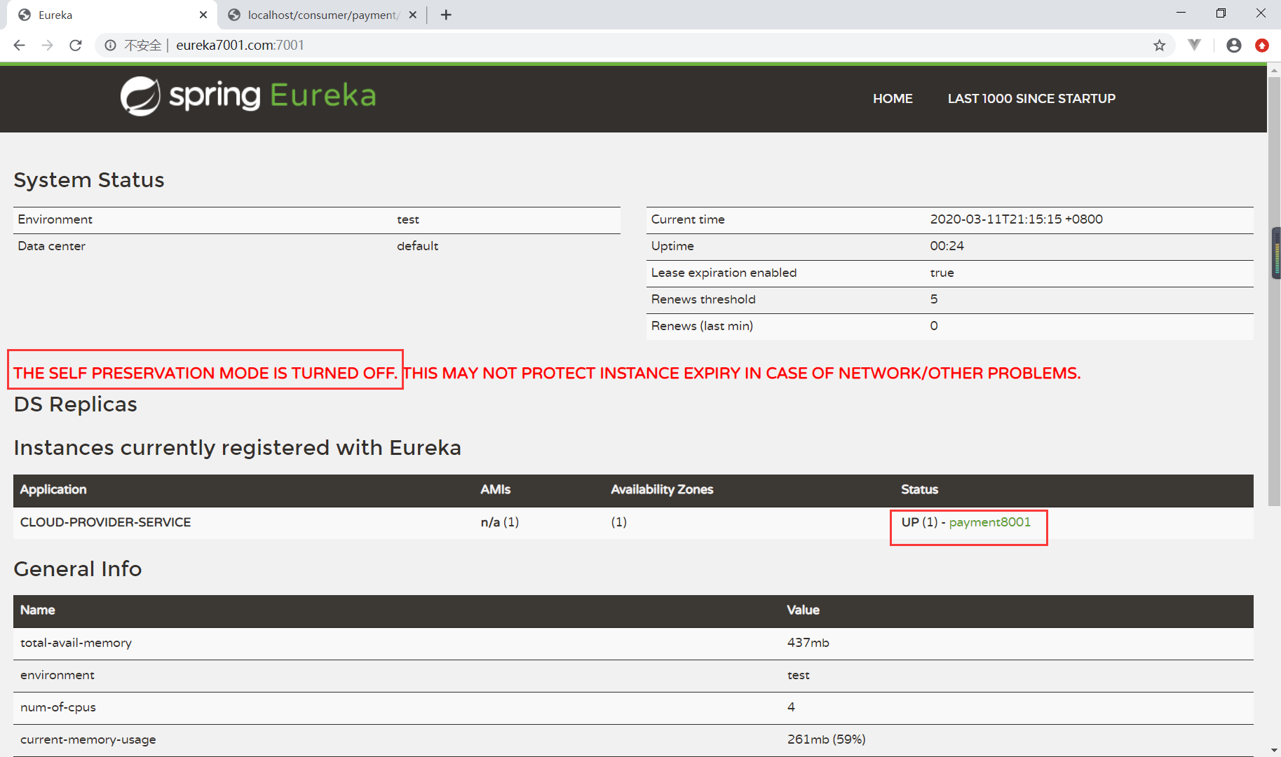Image resolution: width=1281 pixels, height=757 pixels.
Task: Open the V-shaped extension icon in toolbar
Action: pos(1195,46)
